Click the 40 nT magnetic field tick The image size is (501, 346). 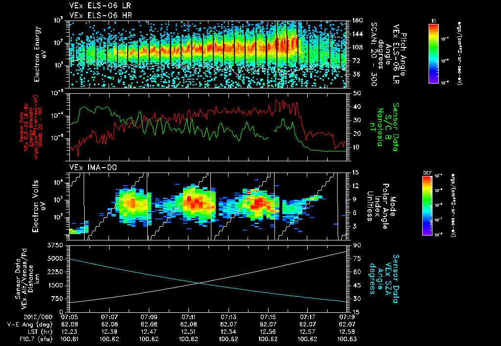pyautogui.click(x=358, y=107)
